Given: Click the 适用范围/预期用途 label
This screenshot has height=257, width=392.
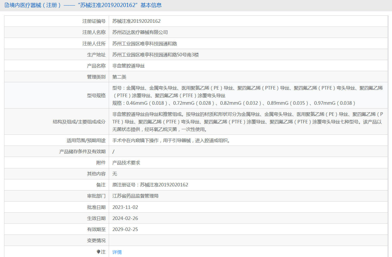Looking at the screenshot, I should click(86, 140).
